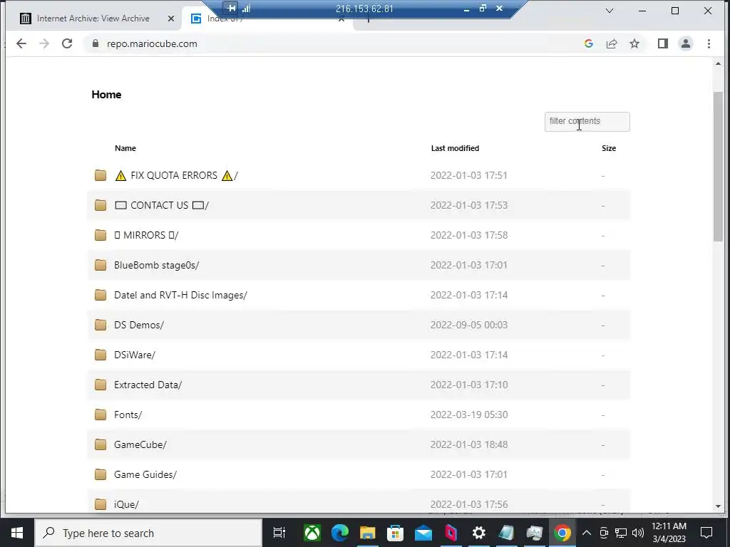Open the GameCube/ folder link

click(x=140, y=444)
